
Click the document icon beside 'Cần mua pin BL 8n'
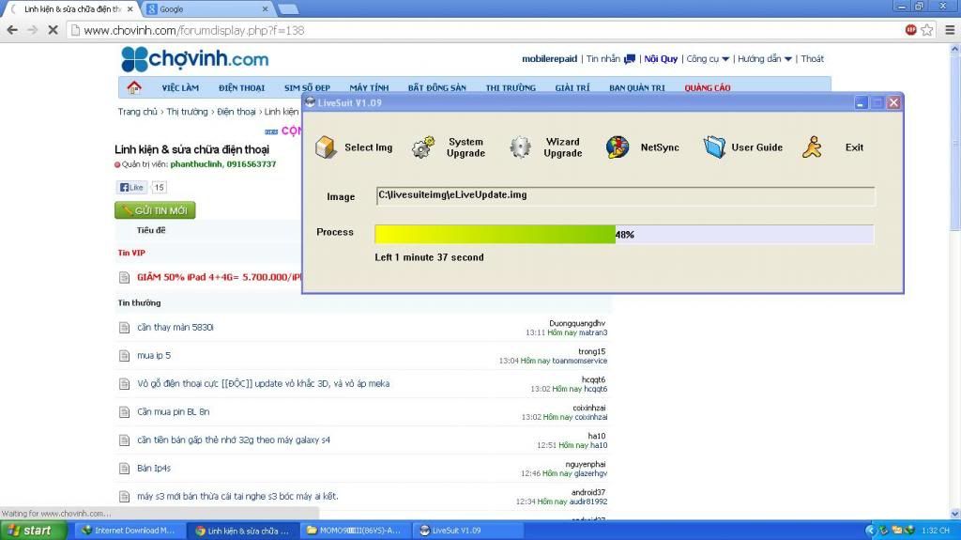(x=125, y=412)
